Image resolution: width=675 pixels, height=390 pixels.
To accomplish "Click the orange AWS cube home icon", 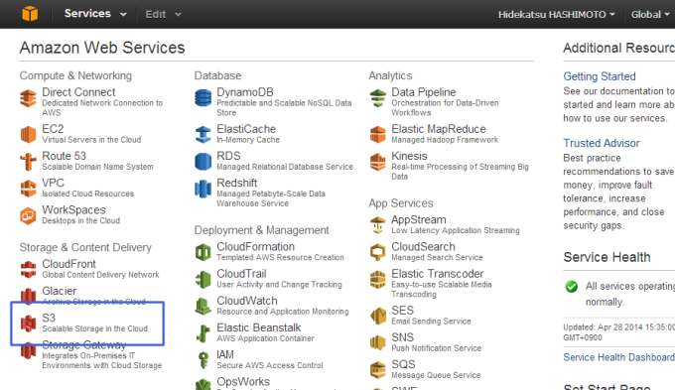I will [30, 14].
